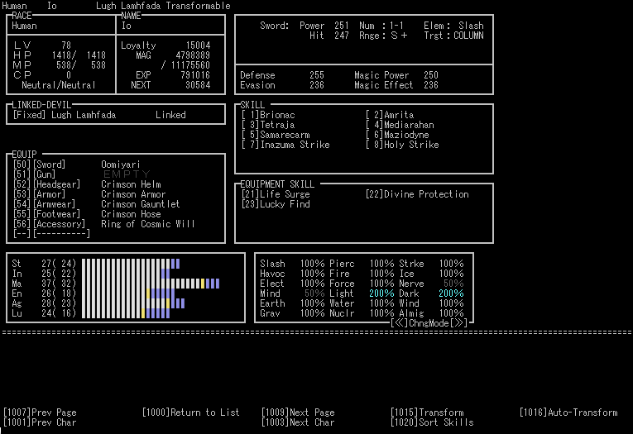Click the Neutral/Neutral alignment text

59,85
